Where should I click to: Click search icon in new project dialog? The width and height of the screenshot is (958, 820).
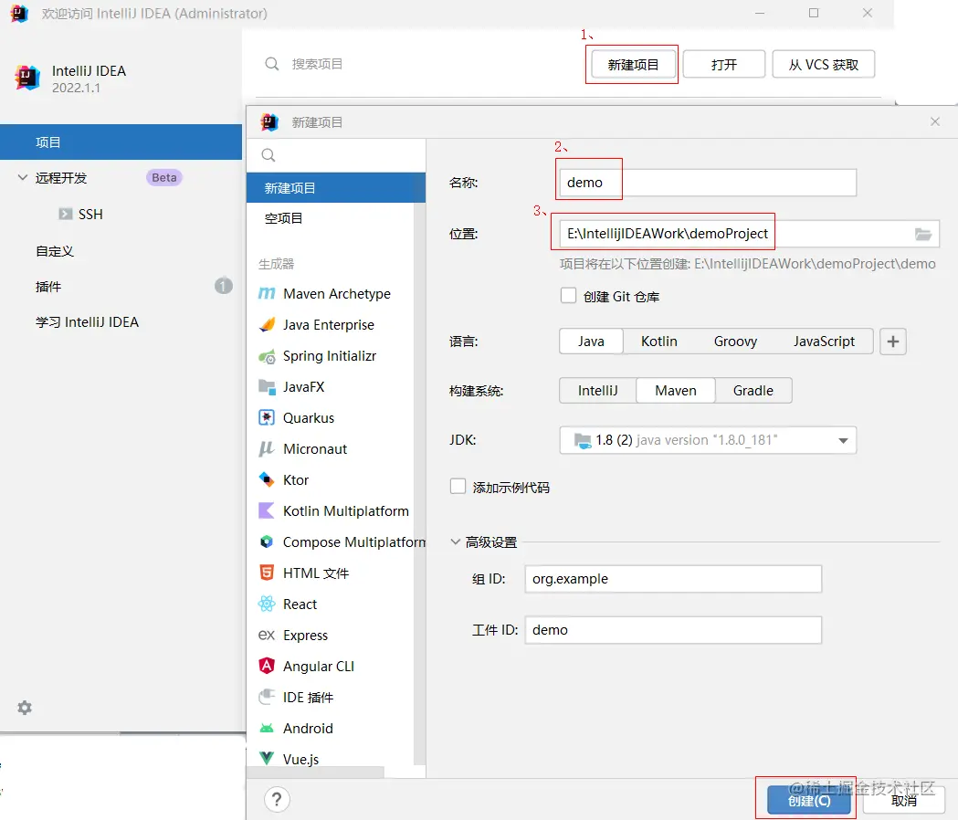click(268, 155)
